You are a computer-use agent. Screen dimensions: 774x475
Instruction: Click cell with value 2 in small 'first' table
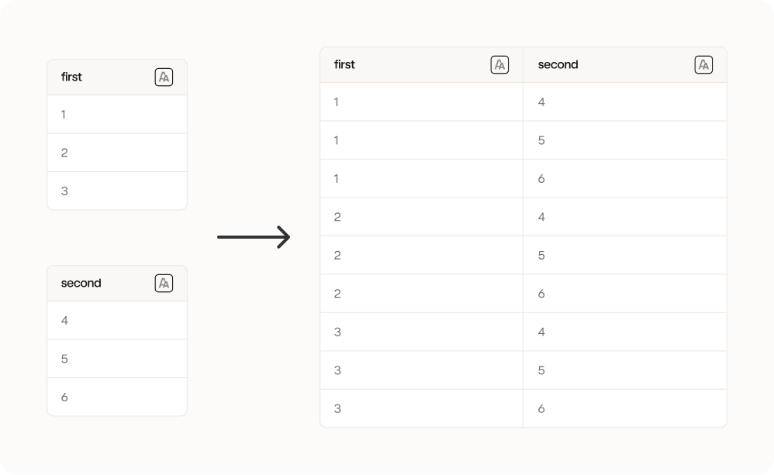(117, 153)
